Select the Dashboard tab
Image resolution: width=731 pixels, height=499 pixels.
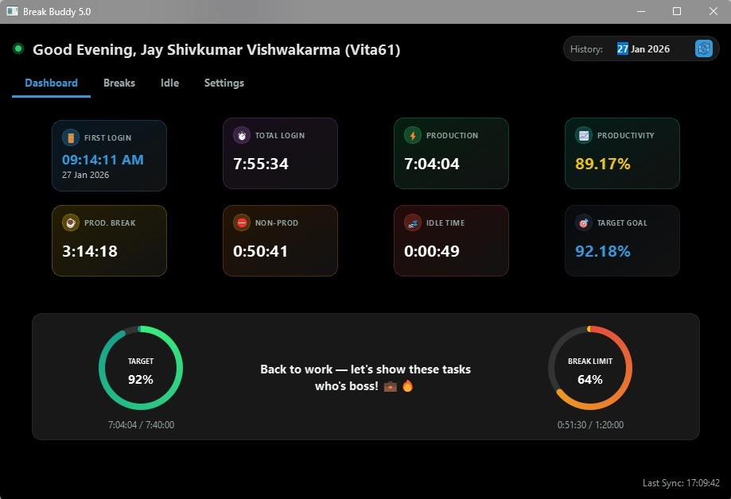51,83
